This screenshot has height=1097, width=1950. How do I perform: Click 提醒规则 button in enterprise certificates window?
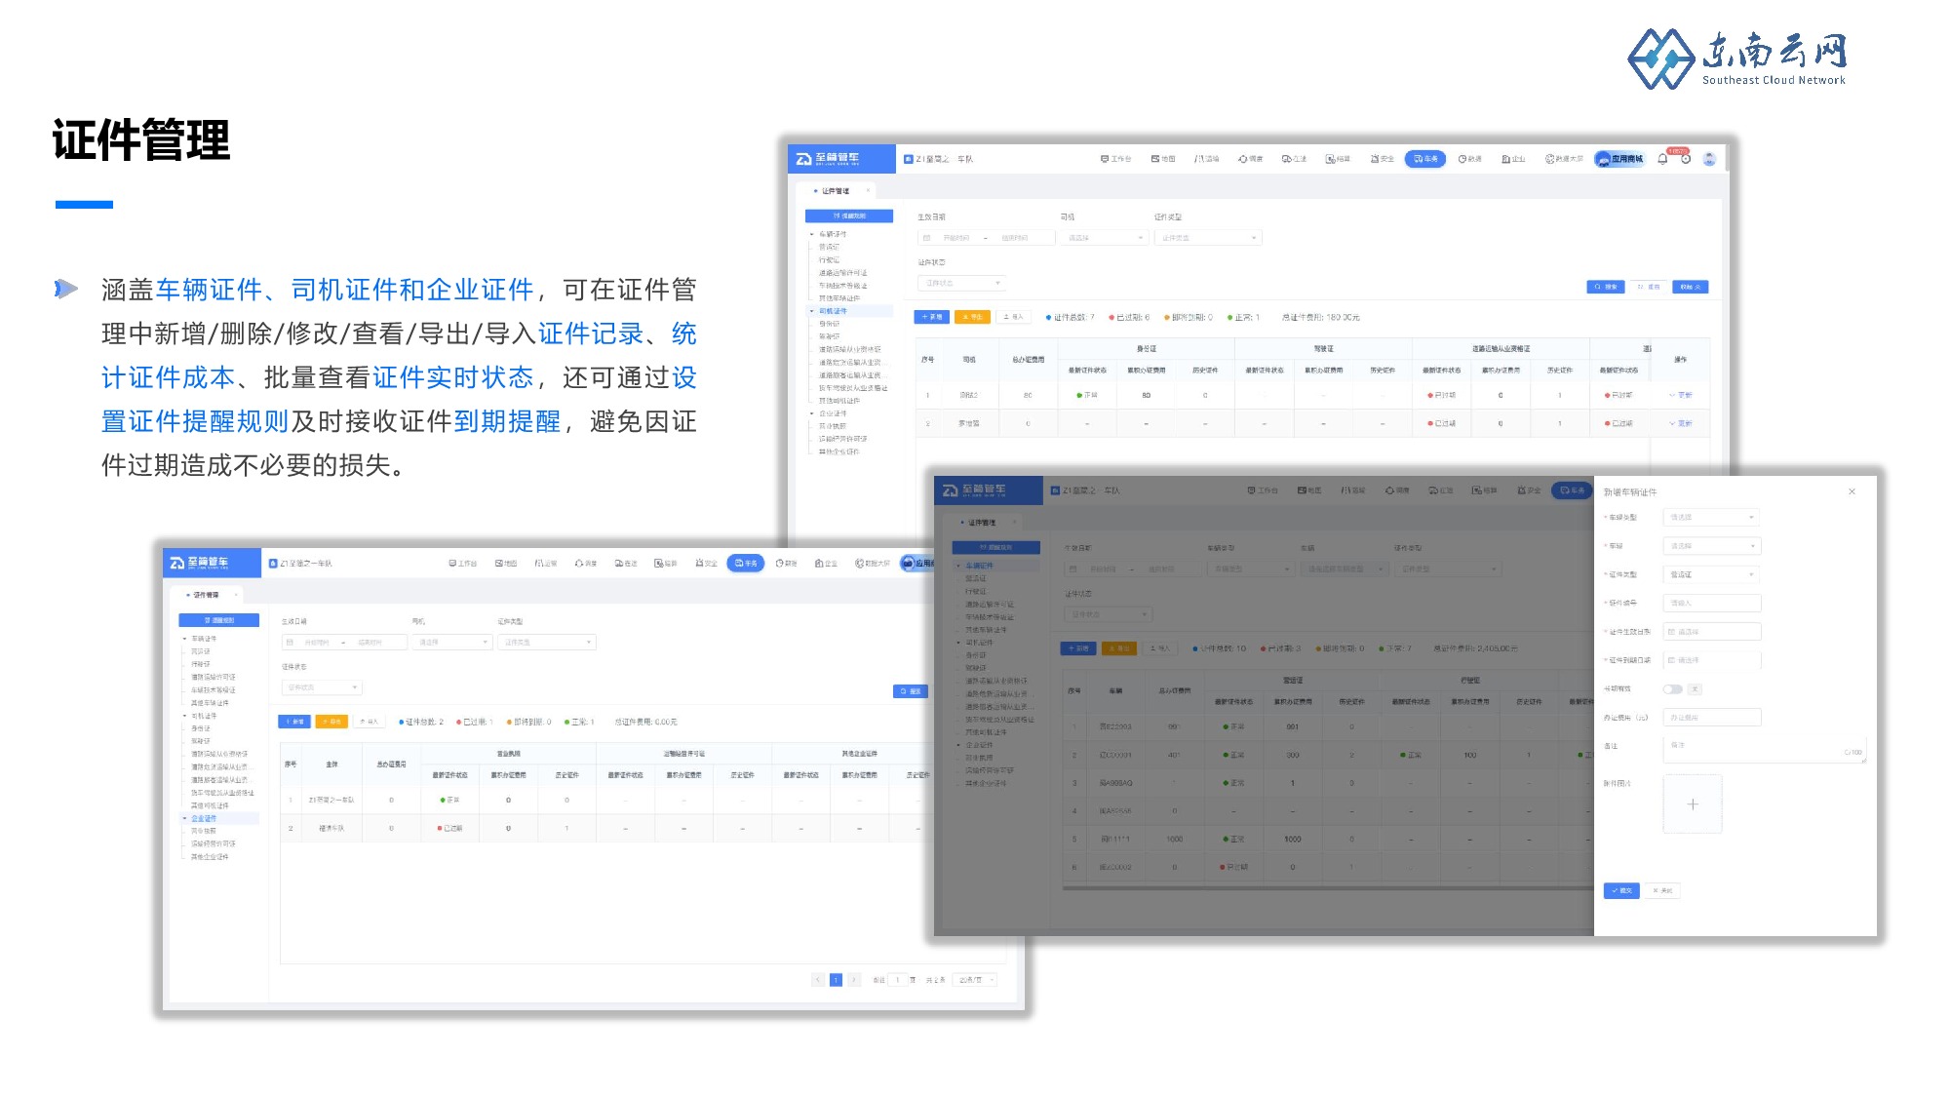click(219, 620)
